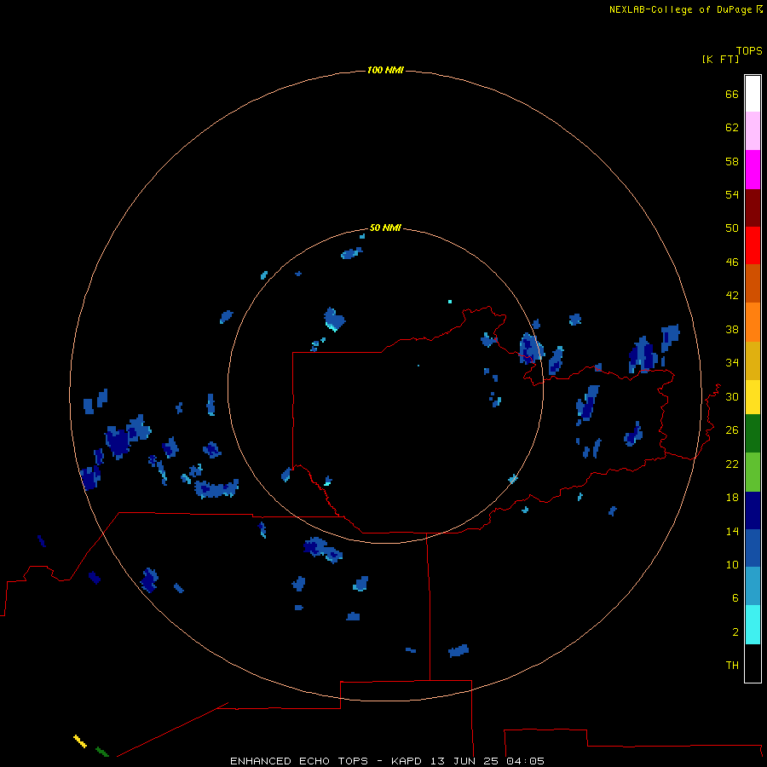Click the legend value 50
This screenshot has width=767, height=767.
[732, 228]
